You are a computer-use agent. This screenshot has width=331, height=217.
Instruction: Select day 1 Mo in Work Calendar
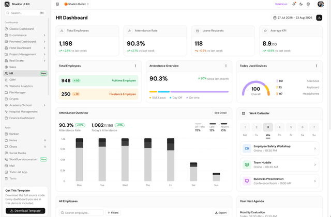click(245, 127)
